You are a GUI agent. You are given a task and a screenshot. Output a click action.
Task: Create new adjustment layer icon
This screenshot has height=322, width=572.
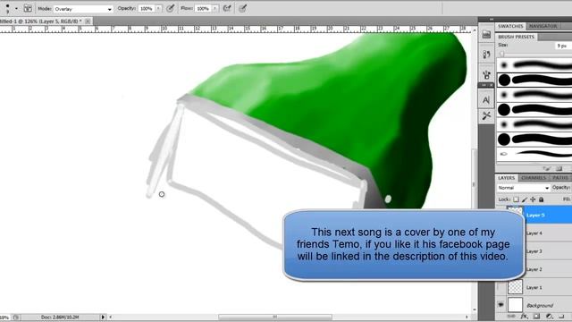click(x=549, y=316)
